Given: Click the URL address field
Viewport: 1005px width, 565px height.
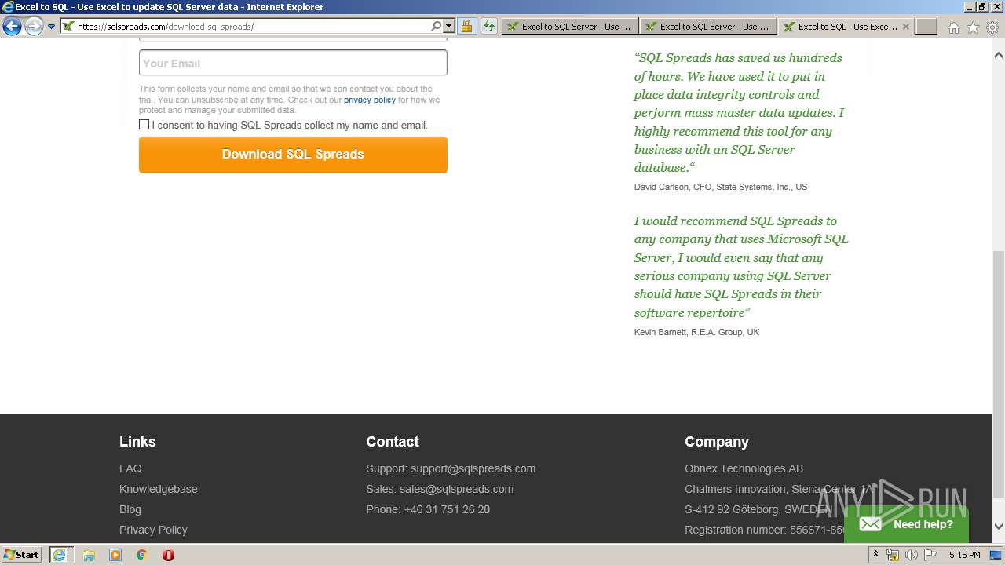Looking at the screenshot, I should [251, 26].
